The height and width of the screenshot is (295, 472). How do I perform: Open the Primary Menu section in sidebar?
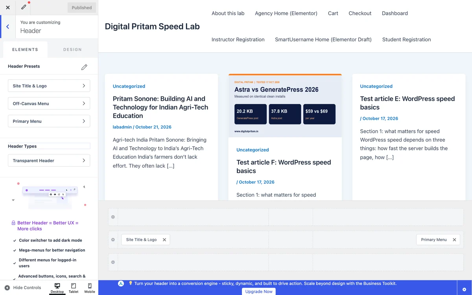click(x=49, y=121)
